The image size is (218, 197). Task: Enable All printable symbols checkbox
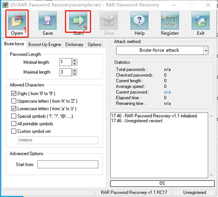click(x=14, y=123)
